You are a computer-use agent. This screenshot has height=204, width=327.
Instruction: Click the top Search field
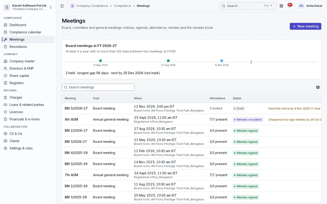click(248, 6)
